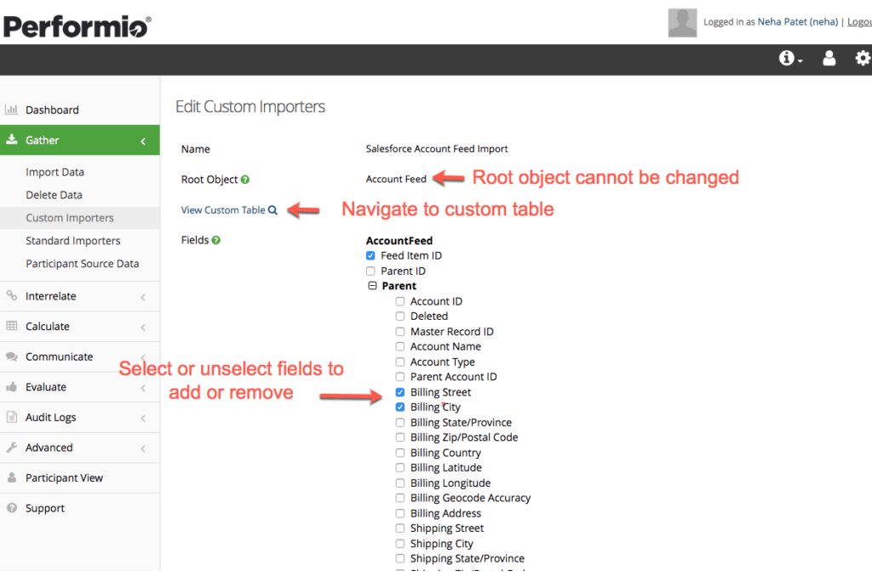872x588 pixels.
Task: Open Import Data in sidebar
Action: click(x=80, y=172)
